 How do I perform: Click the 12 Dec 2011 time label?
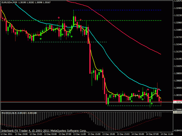tap(6, 134)
